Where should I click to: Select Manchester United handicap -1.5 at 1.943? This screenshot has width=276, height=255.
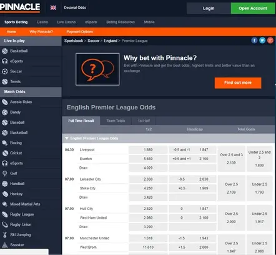coord(192,238)
